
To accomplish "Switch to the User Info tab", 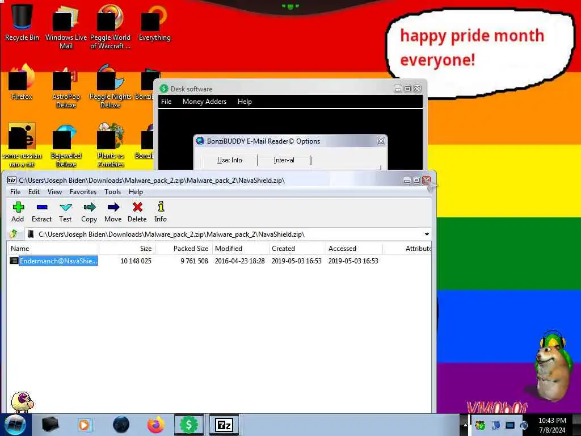I will (x=229, y=160).
